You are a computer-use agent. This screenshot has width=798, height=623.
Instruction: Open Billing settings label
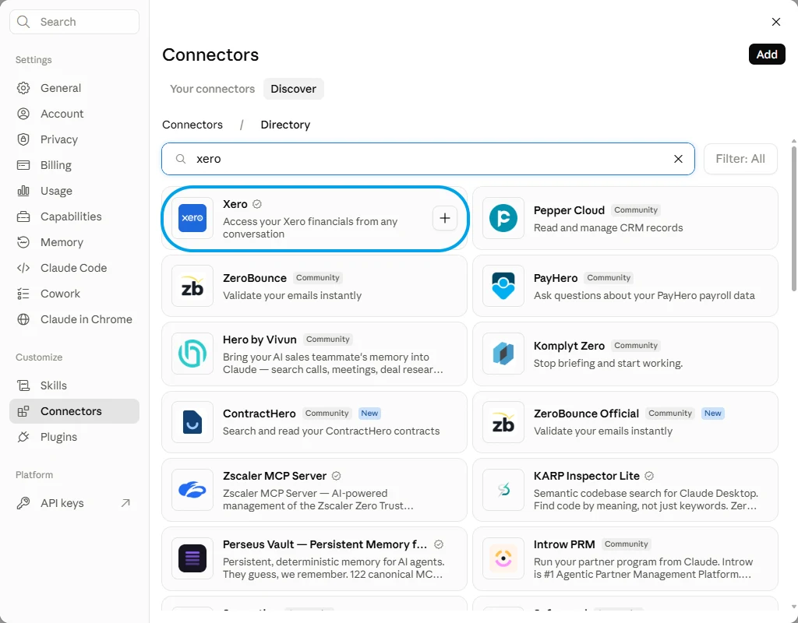point(56,165)
